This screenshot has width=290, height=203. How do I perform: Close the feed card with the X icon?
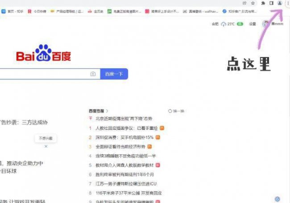(x=46, y=146)
